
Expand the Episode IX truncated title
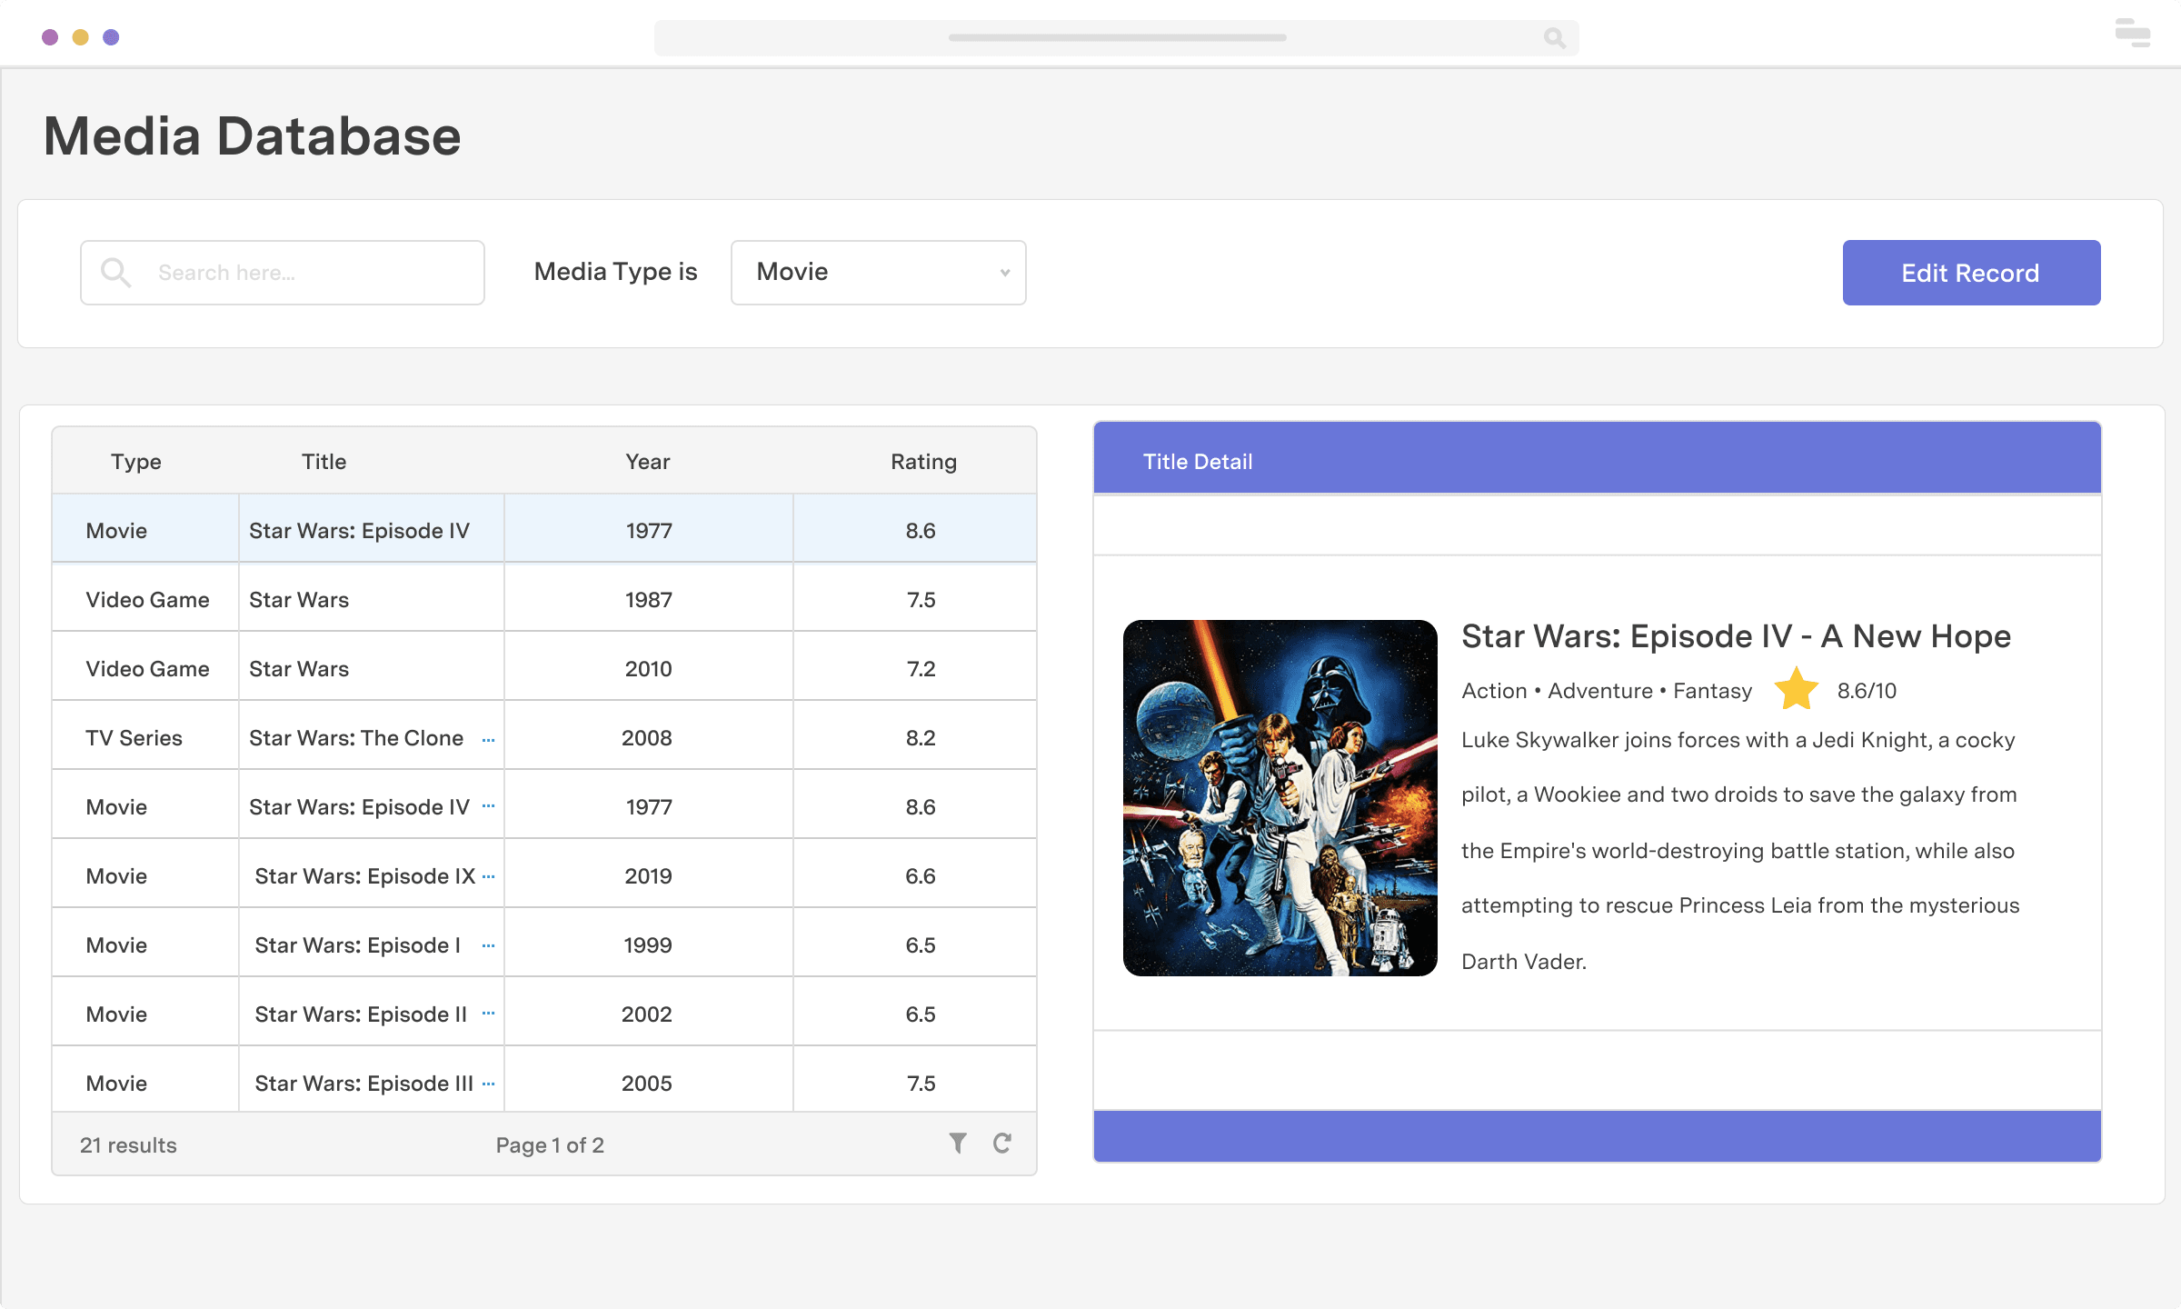(x=488, y=875)
